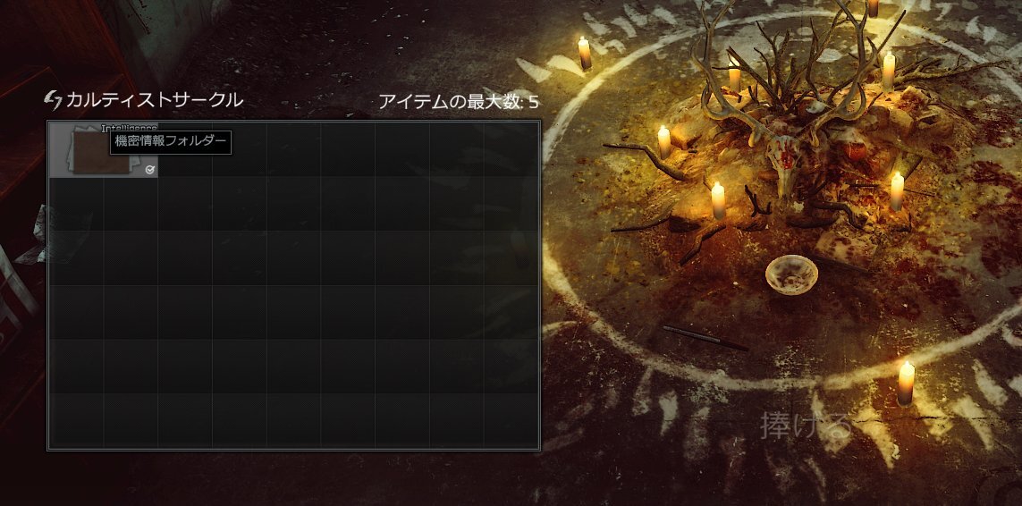Click the offering bowl inside the circle
Image resolution: width=1022 pixels, height=506 pixels.
click(791, 274)
